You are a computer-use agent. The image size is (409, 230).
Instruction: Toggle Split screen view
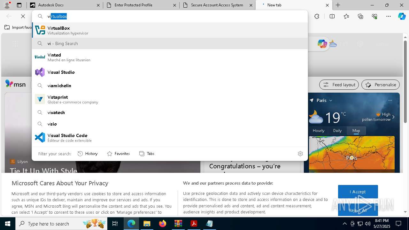[332, 16]
